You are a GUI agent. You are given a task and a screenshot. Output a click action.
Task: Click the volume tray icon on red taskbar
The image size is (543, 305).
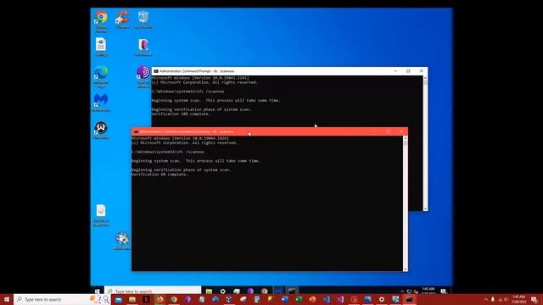click(x=507, y=299)
